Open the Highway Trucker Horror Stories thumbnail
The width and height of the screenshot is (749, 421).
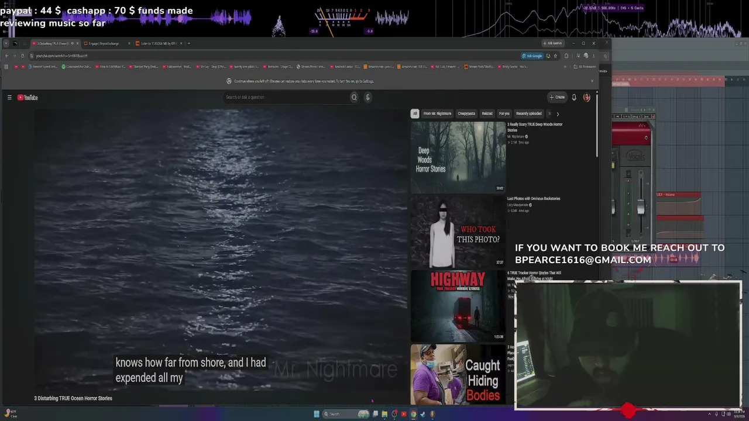[458, 305]
